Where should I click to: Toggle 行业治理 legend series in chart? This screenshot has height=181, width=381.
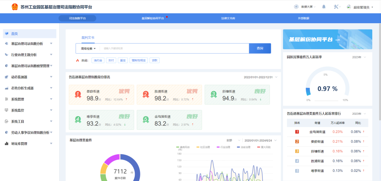coord(224,147)
